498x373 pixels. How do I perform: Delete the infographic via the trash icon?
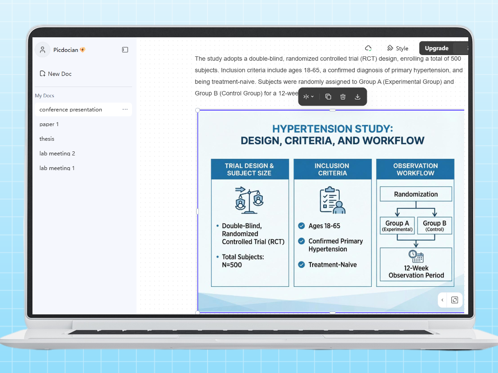[x=343, y=96]
